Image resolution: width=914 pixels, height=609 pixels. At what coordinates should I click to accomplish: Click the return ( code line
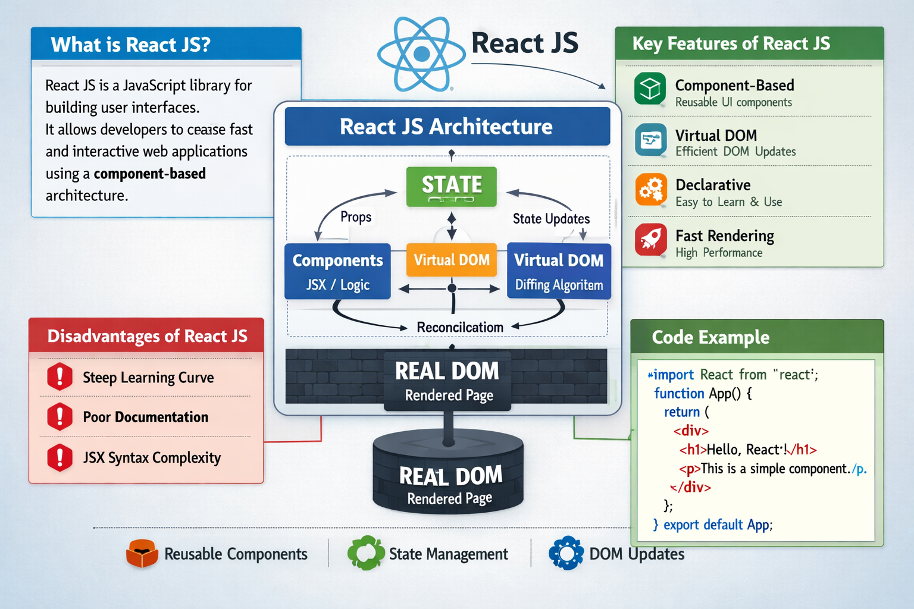point(686,412)
